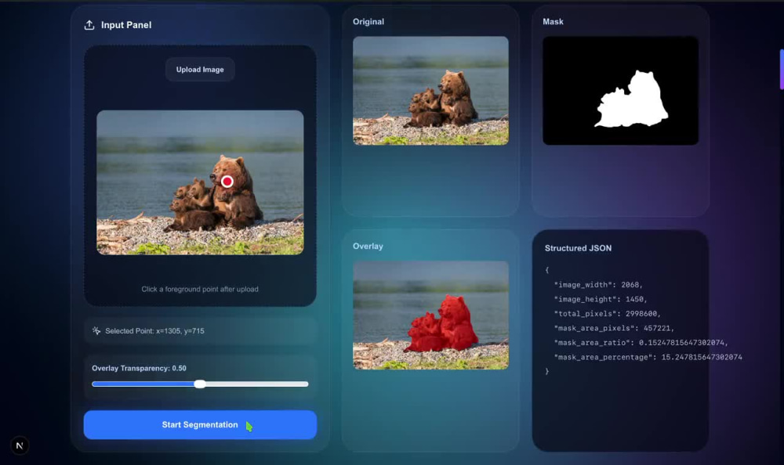Screen dimensions: 784x465
Task: Click the Original panel title
Action: pos(368,21)
